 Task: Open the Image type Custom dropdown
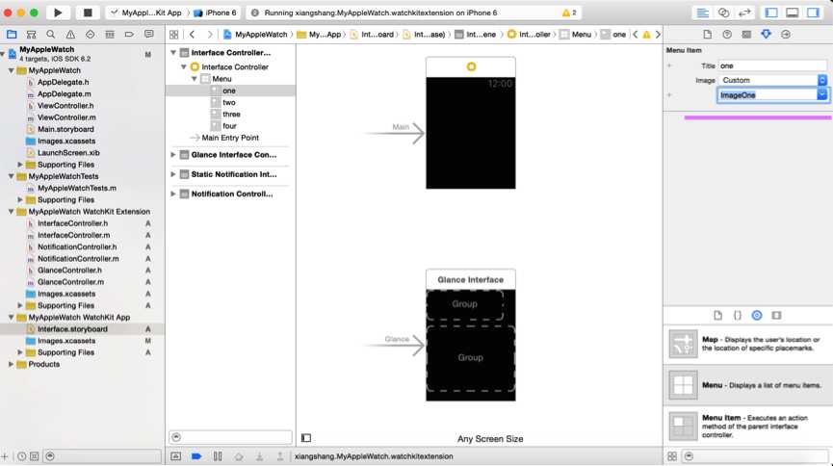pos(773,80)
